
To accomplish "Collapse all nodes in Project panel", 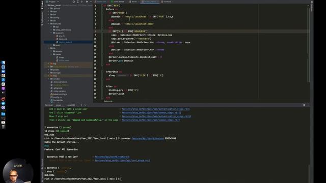I will click(82, 2).
